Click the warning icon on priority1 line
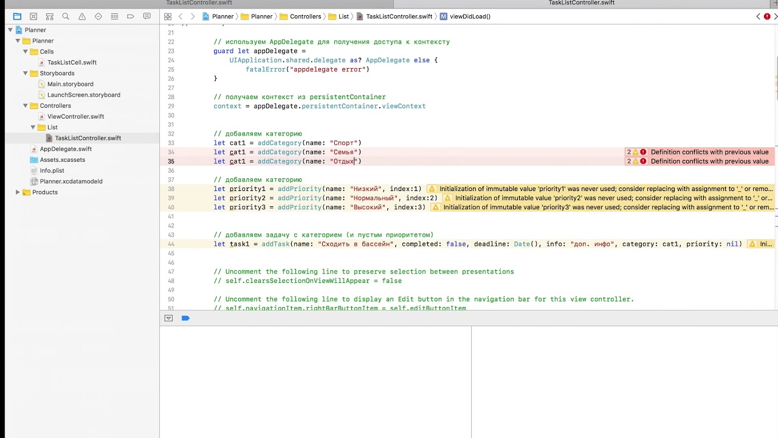The image size is (778, 438). (x=432, y=189)
